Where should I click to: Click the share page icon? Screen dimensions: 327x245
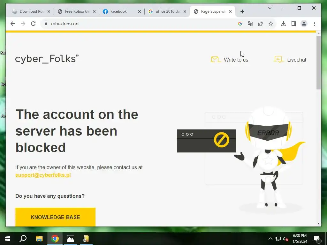coord(261,24)
